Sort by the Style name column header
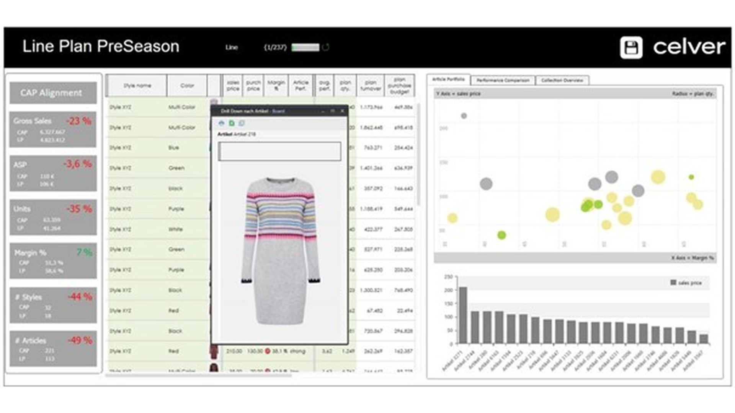The height and width of the screenshot is (413, 735). tap(137, 86)
